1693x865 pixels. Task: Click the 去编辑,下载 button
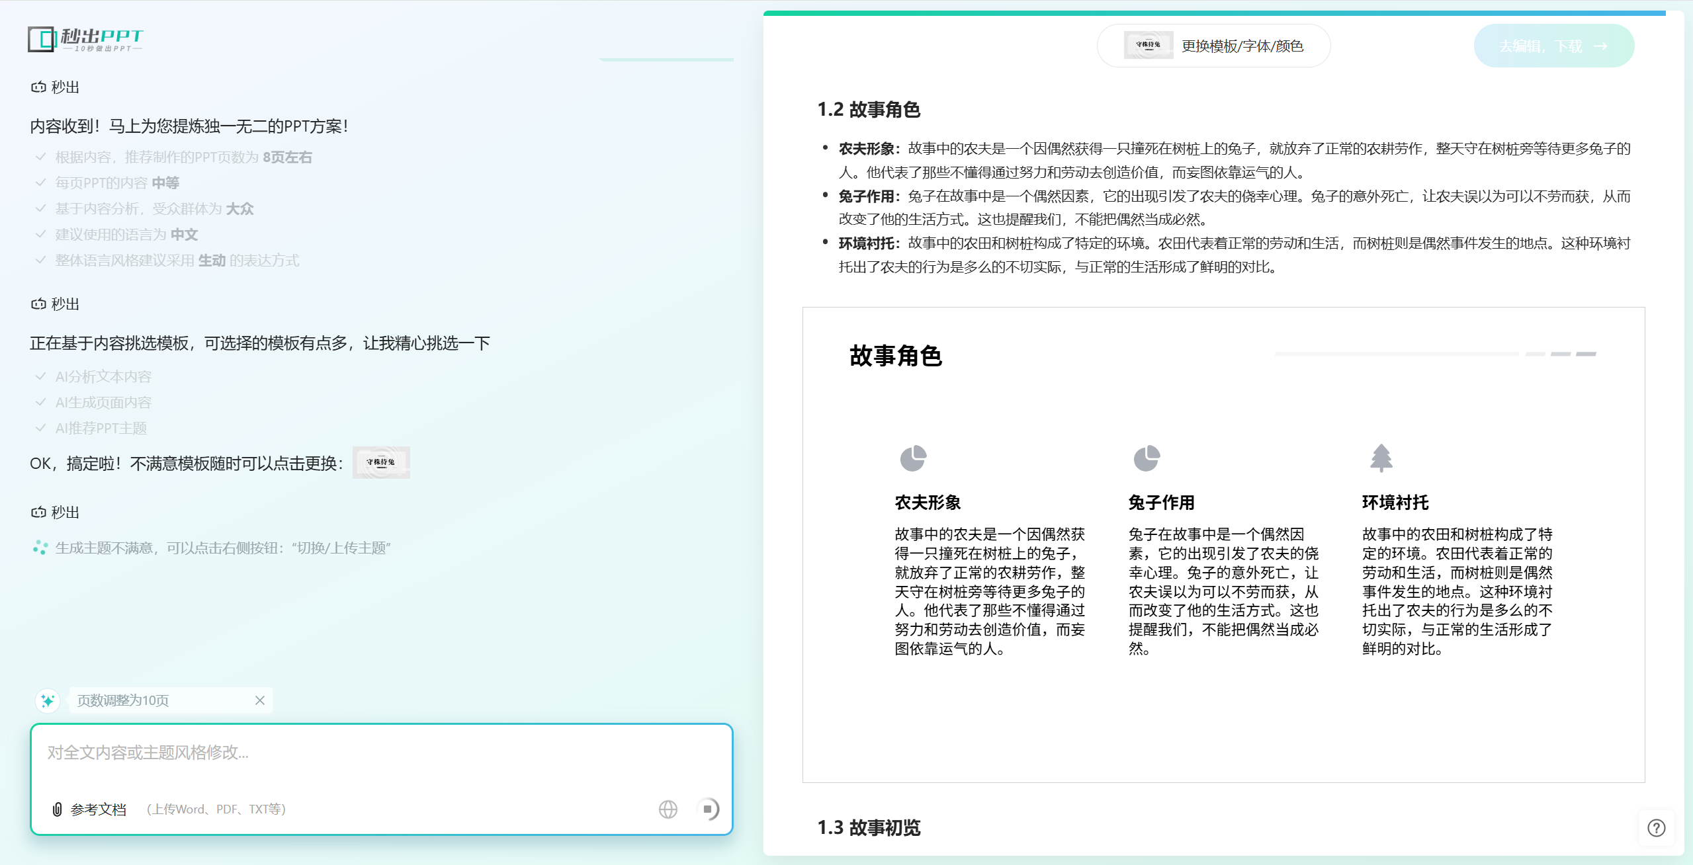click(1553, 46)
